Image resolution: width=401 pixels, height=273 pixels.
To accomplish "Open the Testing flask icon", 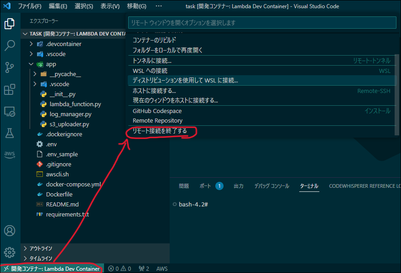I will (10, 133).
